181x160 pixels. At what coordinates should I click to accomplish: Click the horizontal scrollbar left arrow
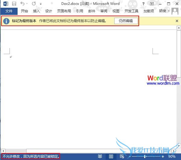click(3, 151)
